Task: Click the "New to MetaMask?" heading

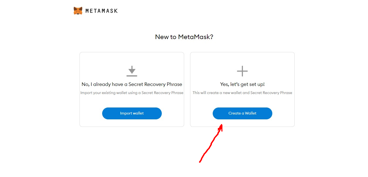Action: 184,37
